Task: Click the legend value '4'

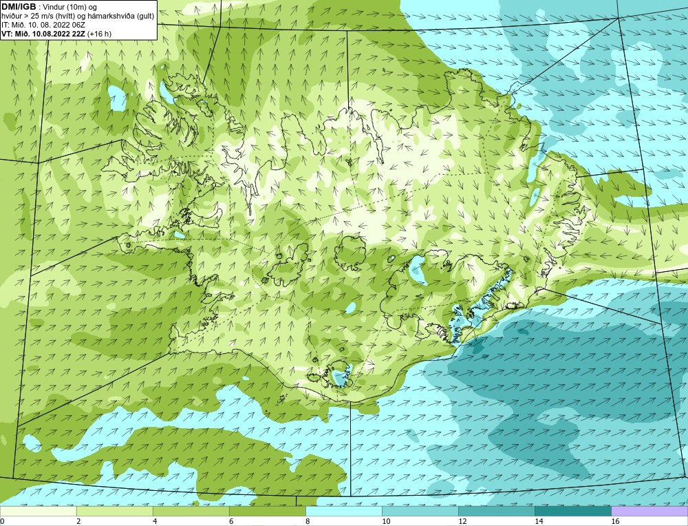Action: [155, 521]
